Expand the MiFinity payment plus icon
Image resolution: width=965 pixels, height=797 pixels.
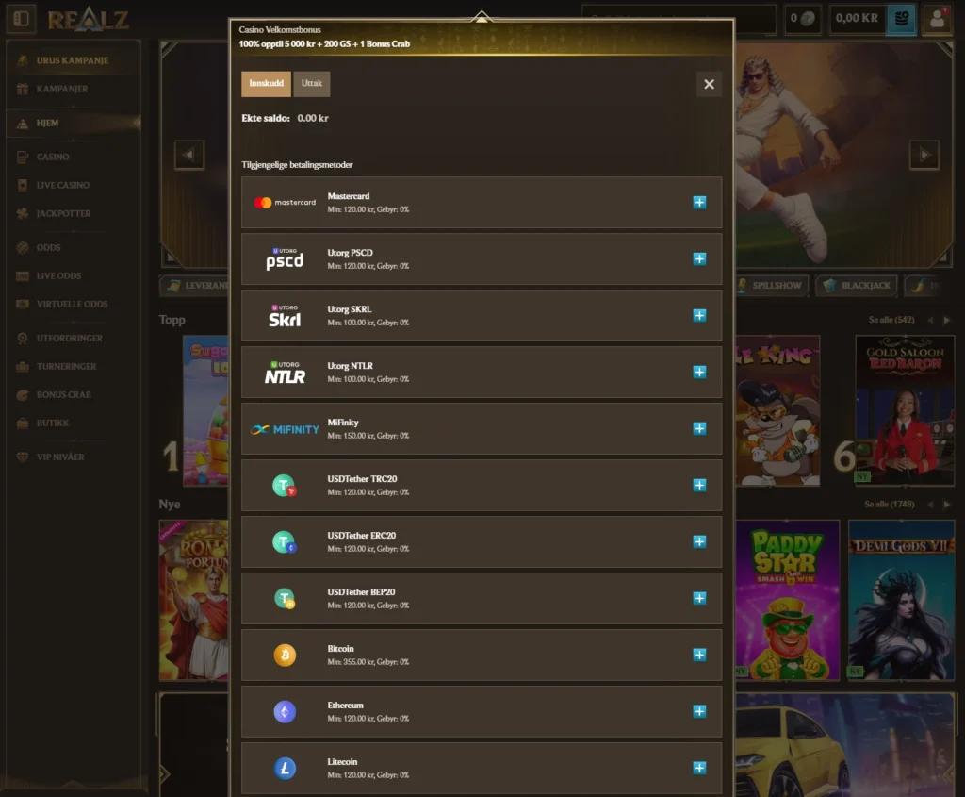pyautogui.click(x=699, y=428)
